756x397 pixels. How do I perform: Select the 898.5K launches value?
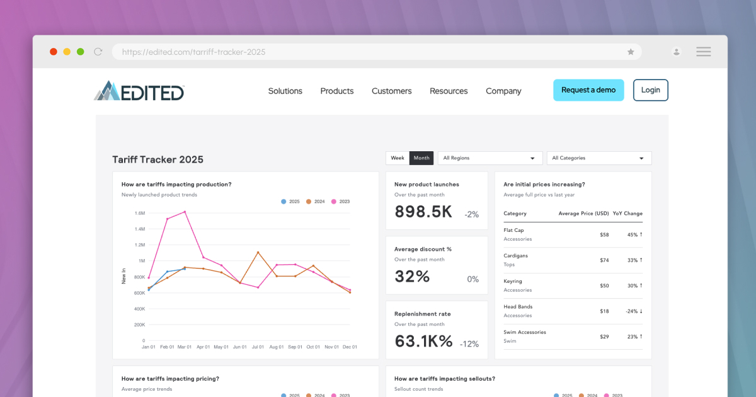point(423,212)
